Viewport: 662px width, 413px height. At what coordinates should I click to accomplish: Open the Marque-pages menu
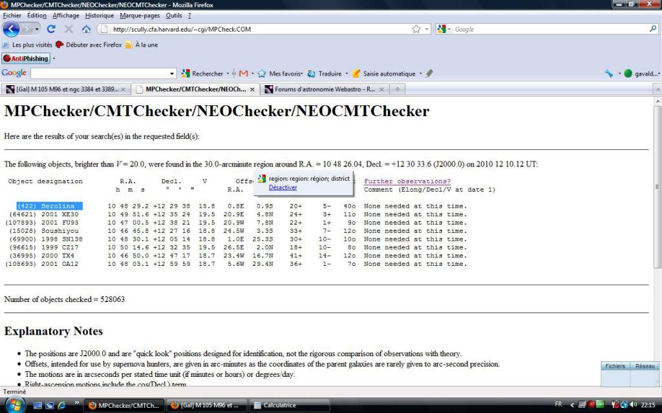[x=140, y=15]
